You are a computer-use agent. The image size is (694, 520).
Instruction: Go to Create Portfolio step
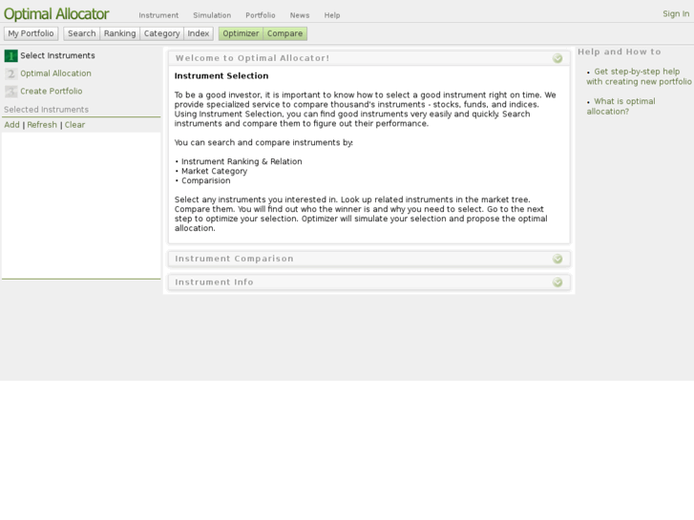click(52, 92)
